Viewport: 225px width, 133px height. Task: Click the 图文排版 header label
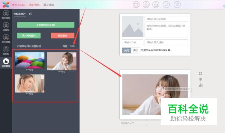point(49,5)
